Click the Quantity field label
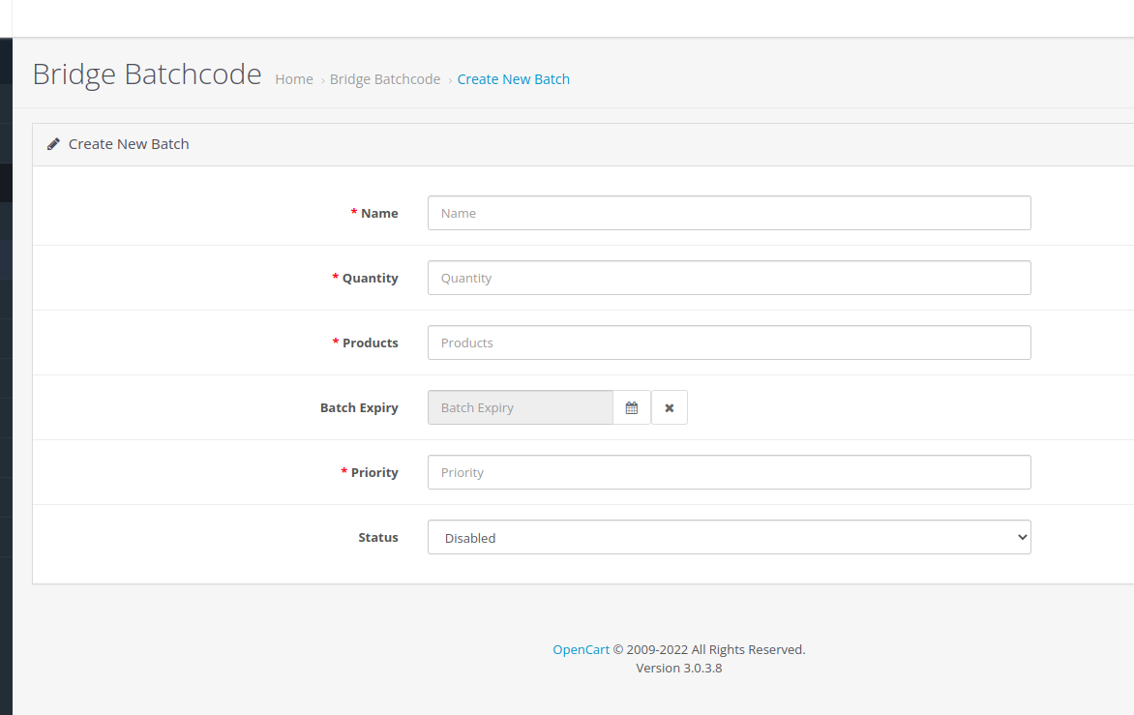The height and width of the screenshot is (715, 1134). click(x=370, y=278)
